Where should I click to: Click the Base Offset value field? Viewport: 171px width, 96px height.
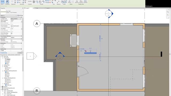(x=16, y=22)
